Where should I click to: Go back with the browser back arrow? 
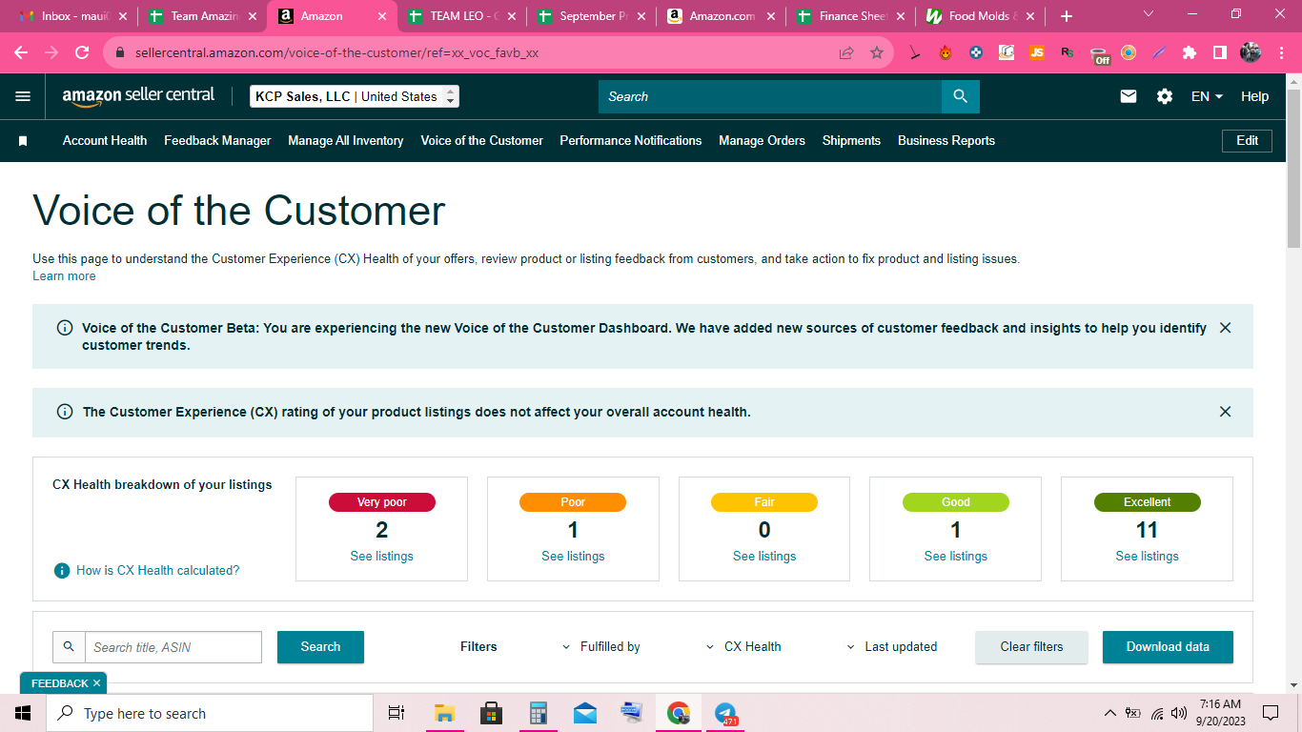click(x=21, y=53)
